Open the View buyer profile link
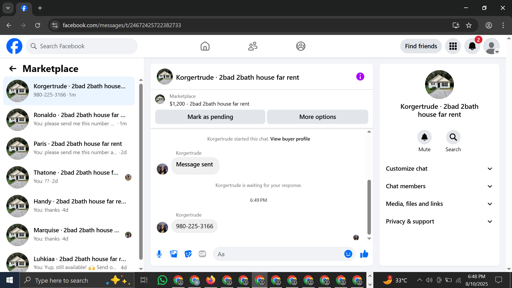512x288 pixels. click(x=290, y=139)
